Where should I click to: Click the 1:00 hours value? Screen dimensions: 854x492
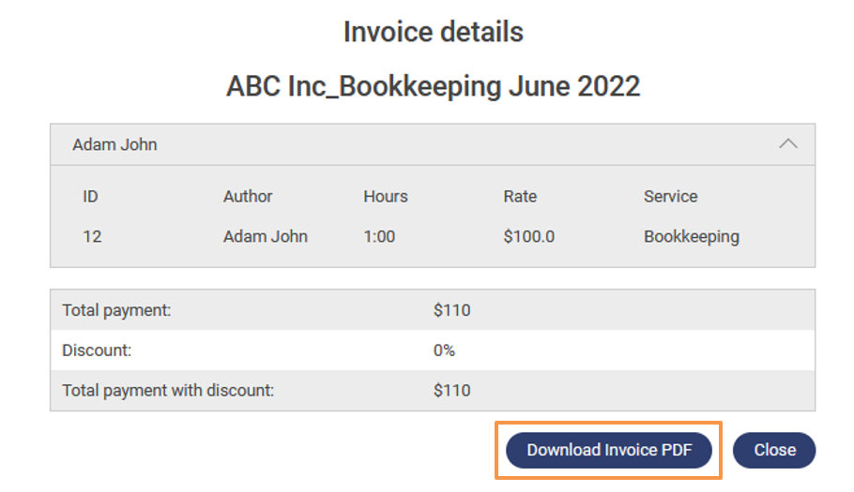pos(379,236)
